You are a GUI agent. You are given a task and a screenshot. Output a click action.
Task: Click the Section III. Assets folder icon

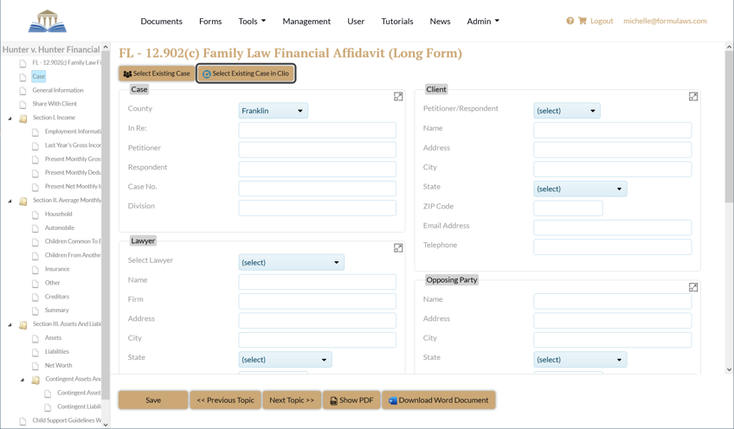pyautogui.click(x=23, y=324)
